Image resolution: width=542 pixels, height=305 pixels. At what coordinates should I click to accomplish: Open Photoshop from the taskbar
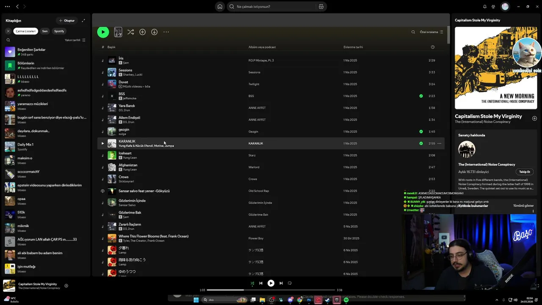click(309, 300)
